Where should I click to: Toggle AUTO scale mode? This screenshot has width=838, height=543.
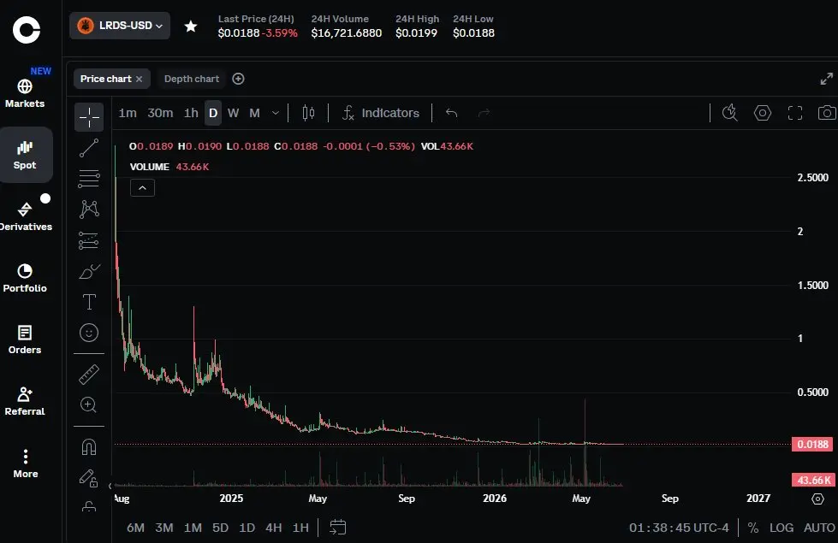pyautogui.click(x=819, y=528)
